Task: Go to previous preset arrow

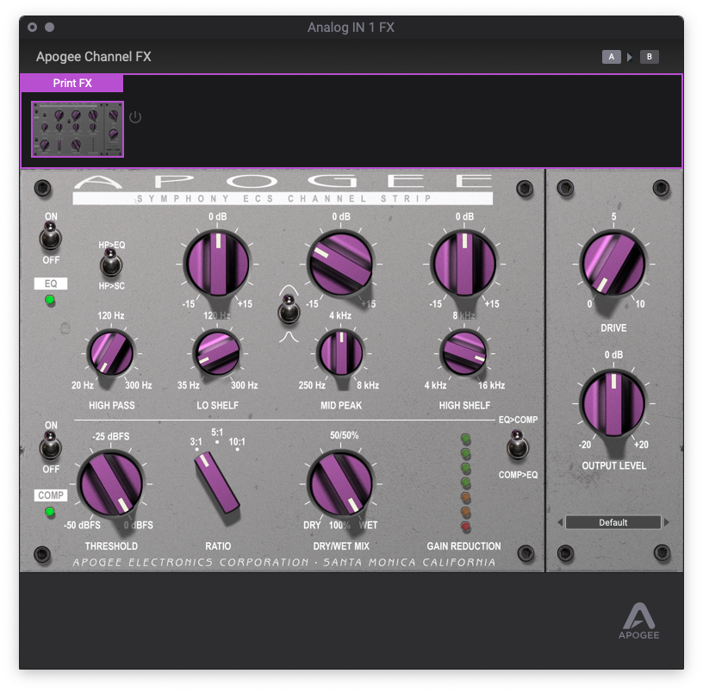Action: click(x=560, y=522)
